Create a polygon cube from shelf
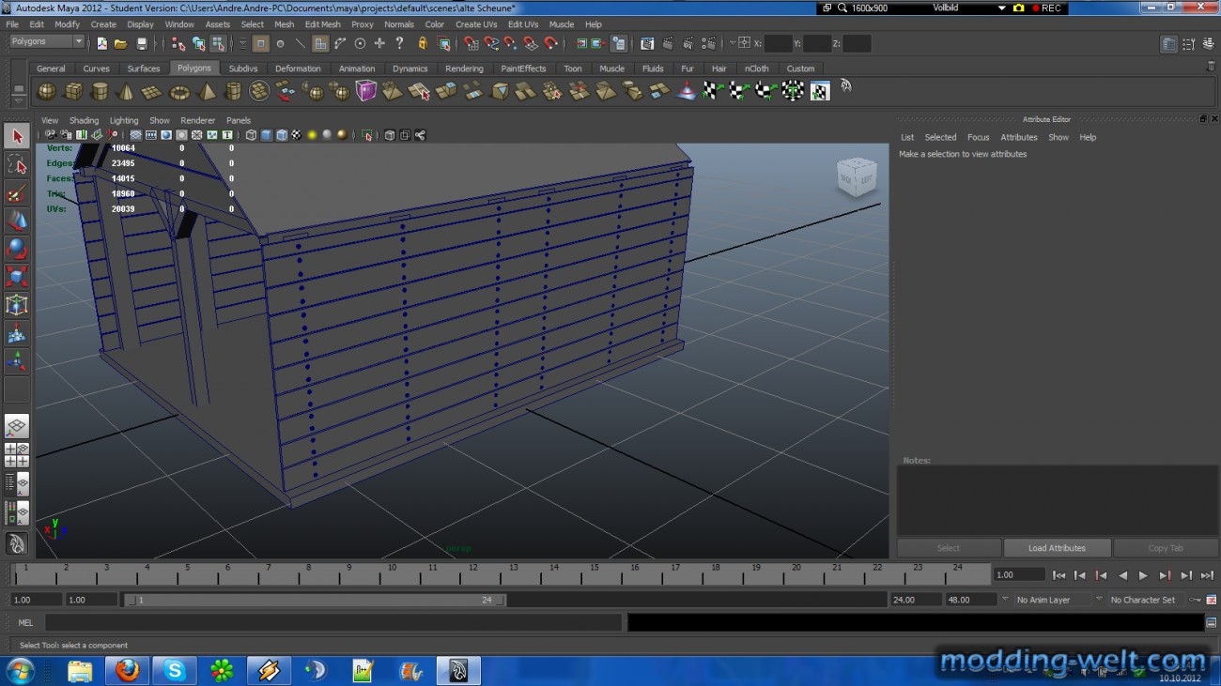This screenshot has width=1221, height=686. click(x=72, y=91)
